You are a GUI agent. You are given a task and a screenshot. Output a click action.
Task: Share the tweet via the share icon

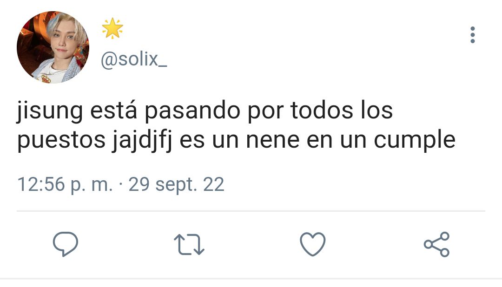coord(436,244)
